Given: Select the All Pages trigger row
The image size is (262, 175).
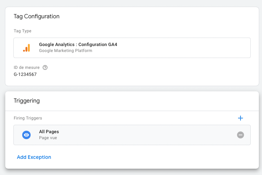Looking at the screenshot, I should (x=132, y=135).
